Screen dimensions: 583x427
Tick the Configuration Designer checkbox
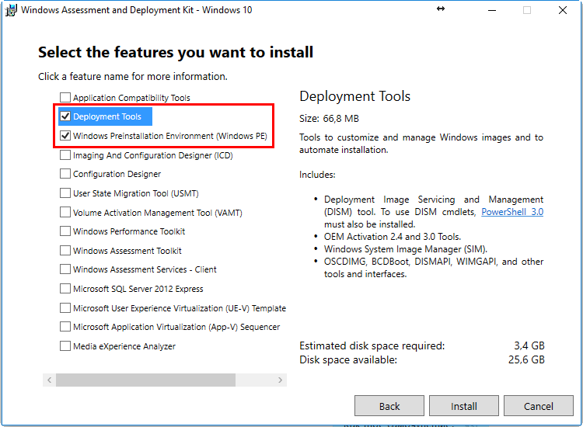[65, 174]
